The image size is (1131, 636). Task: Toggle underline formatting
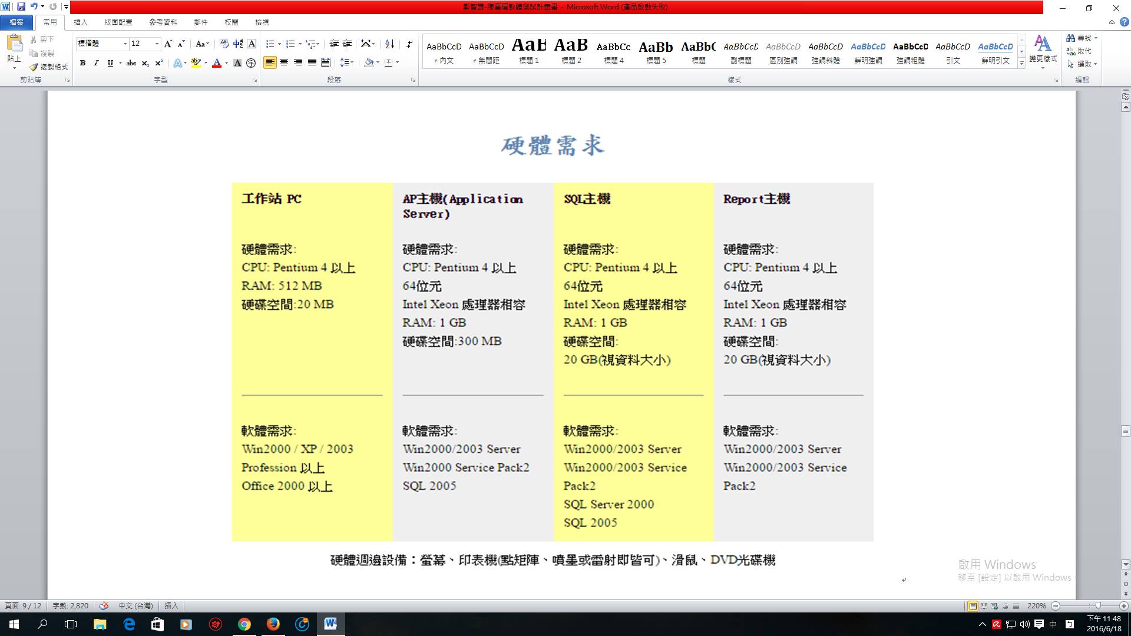(x=110, y=63)
